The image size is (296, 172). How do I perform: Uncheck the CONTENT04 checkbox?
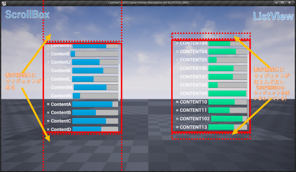(177, 51)
